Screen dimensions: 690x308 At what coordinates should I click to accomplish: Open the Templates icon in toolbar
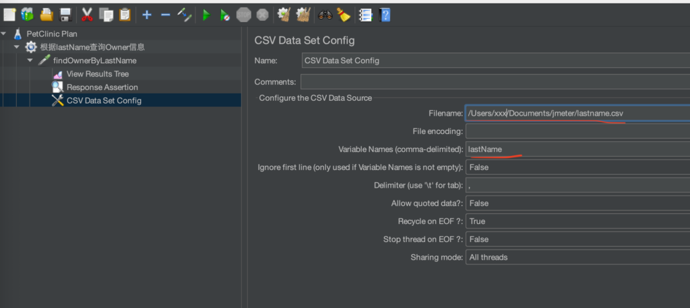27,15
